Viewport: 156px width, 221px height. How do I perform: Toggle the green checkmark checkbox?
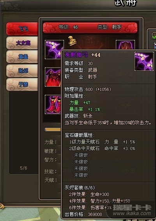[154, 36]
